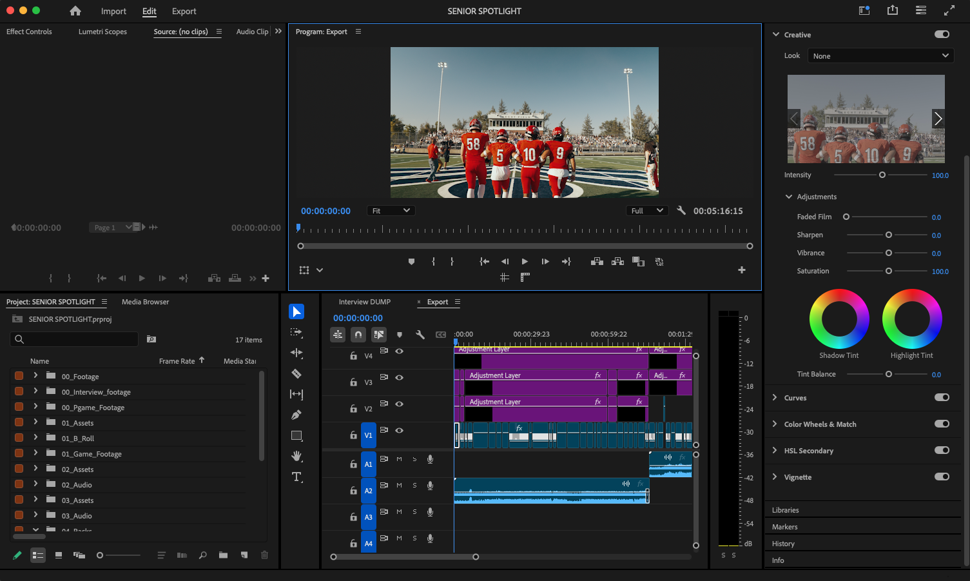Switch to Lumetri Scopes tab

pyautogui.click(x=102, y=32)
